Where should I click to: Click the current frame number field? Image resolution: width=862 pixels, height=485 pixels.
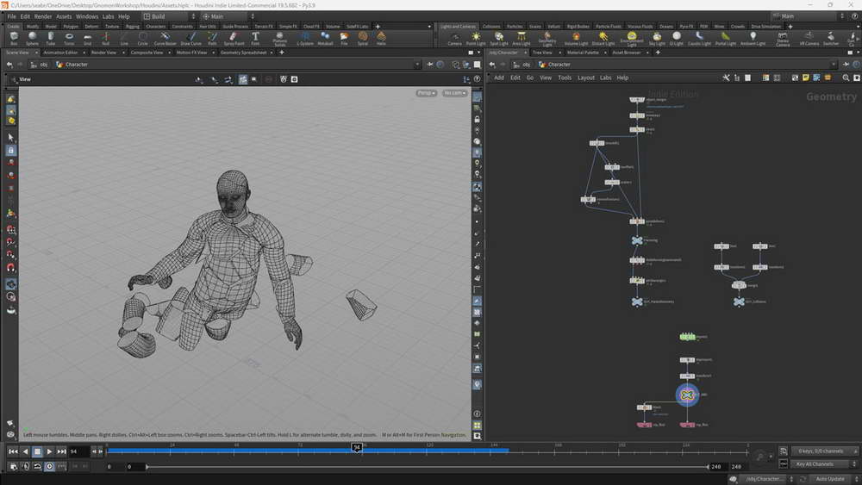tap(78, 451)
